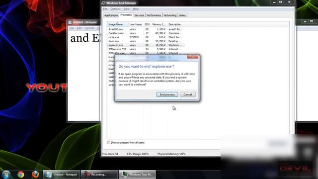Image resolution: width=318 pixels, height=179 pixels.
Task: Open Notepad Format menu
Action: (89, 28)
